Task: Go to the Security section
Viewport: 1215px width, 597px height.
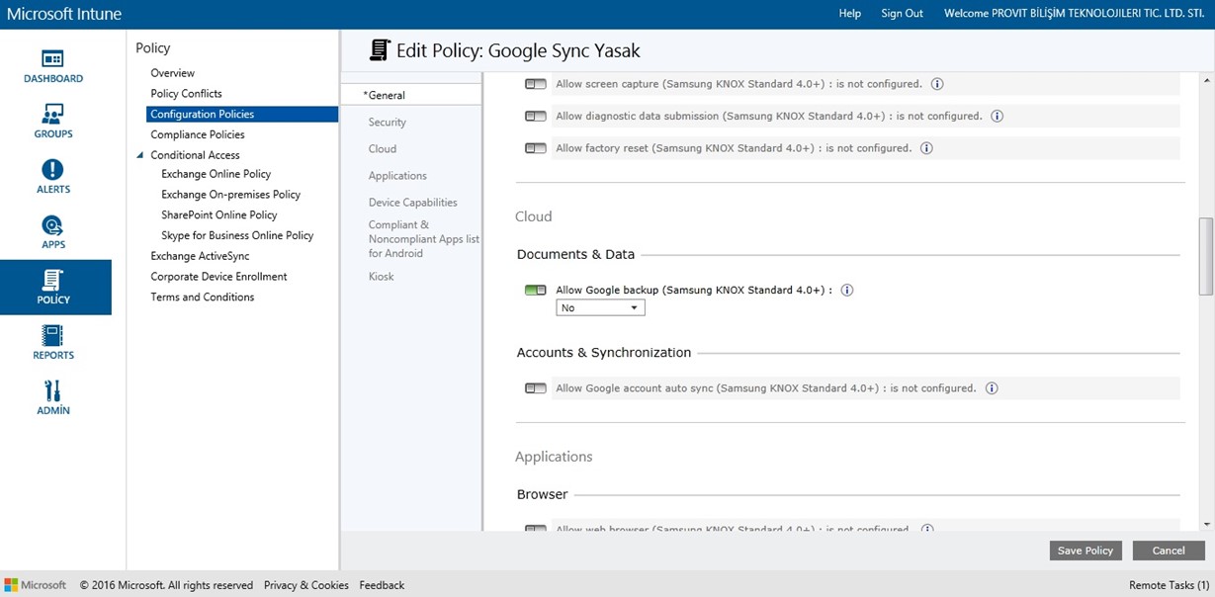Action: coord(388,122)
